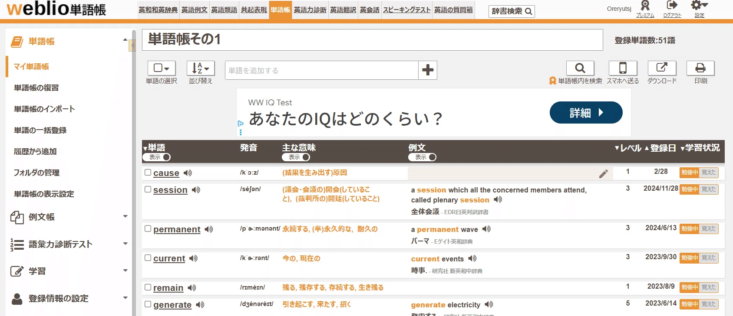
Task: Open the 英語翻訳 tab
Action: (343, 10)
